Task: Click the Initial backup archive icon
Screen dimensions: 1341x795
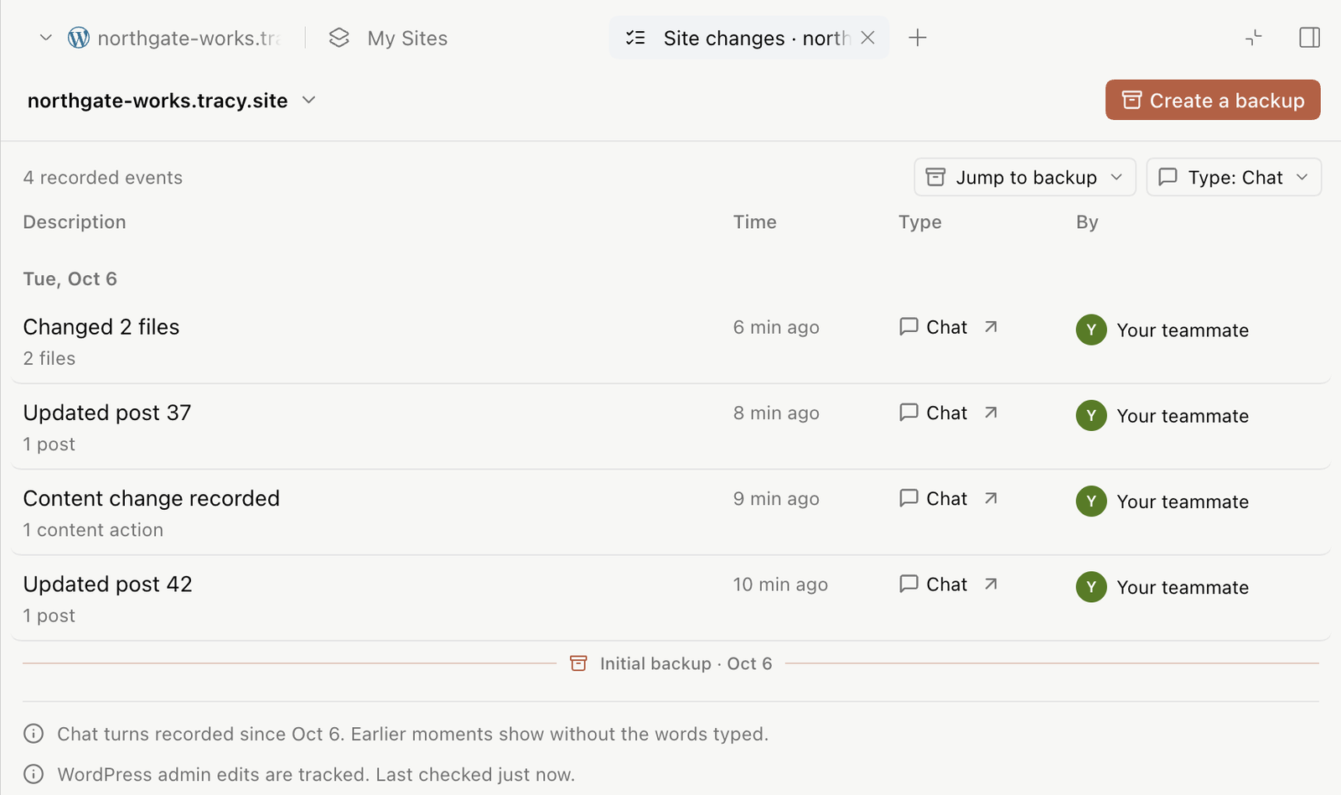Action: [x=578, y=663]
